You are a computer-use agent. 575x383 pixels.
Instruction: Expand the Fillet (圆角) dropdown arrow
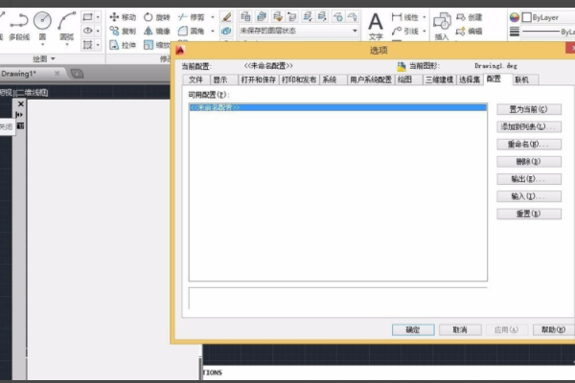click(x=213, y=32)
